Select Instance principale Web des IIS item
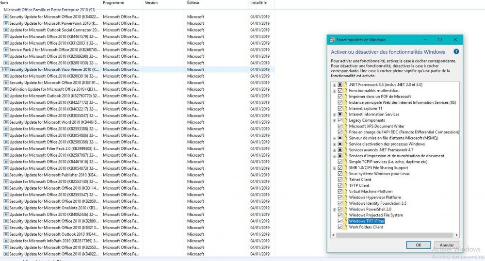 coord(403,102)
